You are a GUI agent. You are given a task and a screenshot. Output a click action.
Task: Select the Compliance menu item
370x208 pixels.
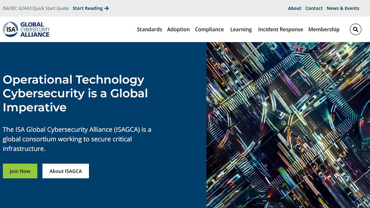(x=209, y=30)
